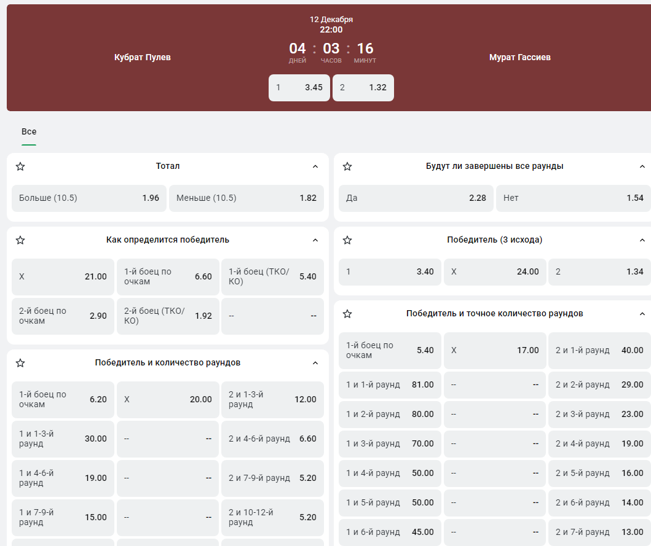
Task: Pick draw X at 24.00 odds
Action: click(x=494, y=272)
